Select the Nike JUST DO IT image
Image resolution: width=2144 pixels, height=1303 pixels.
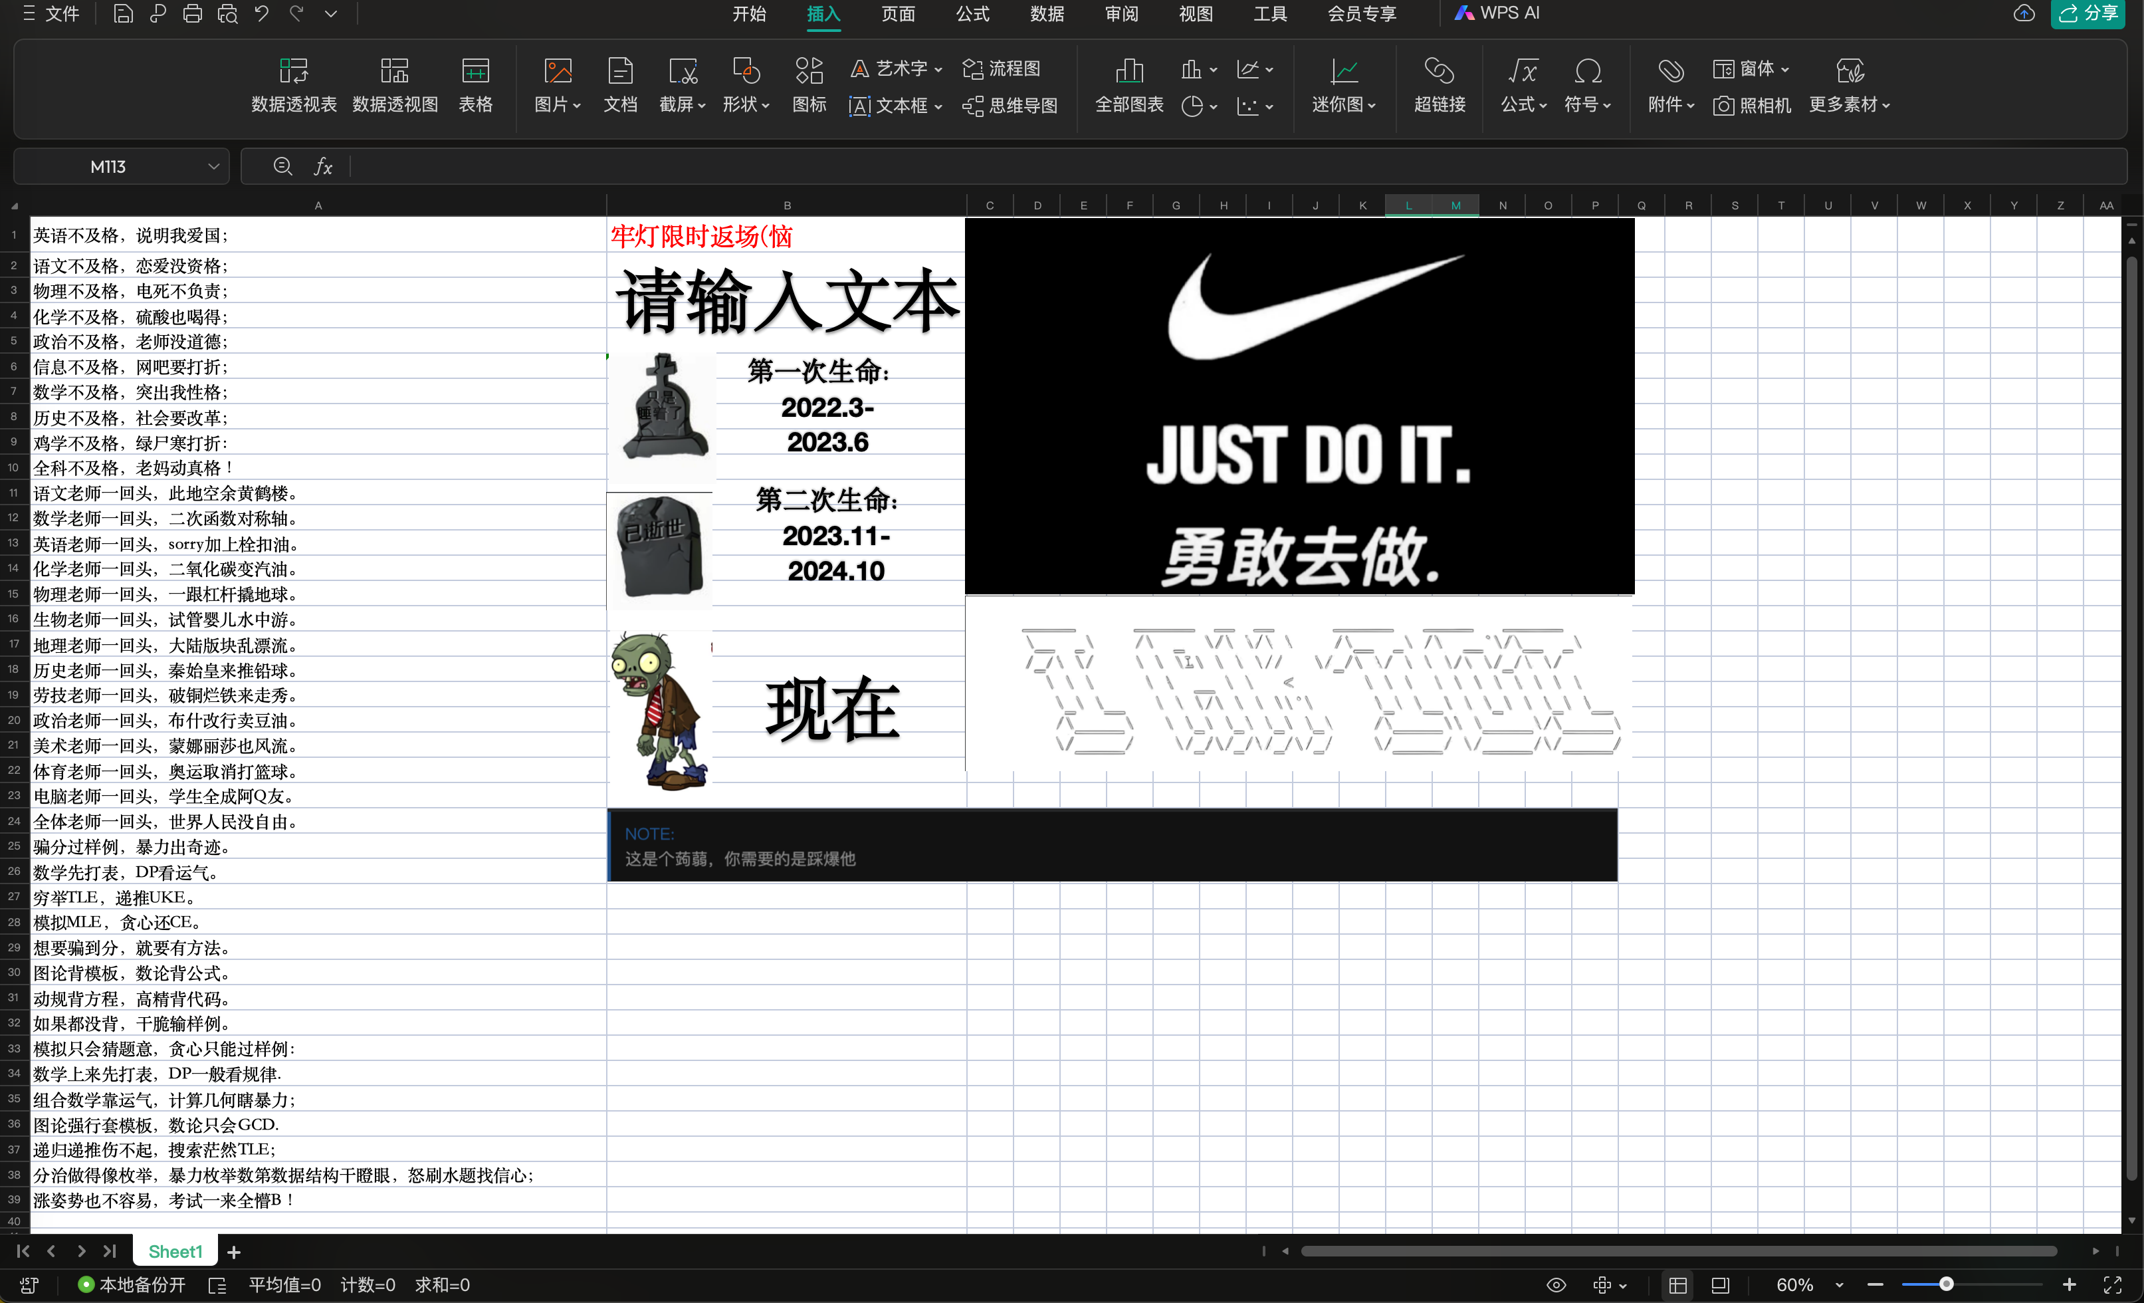[1299, 406]
